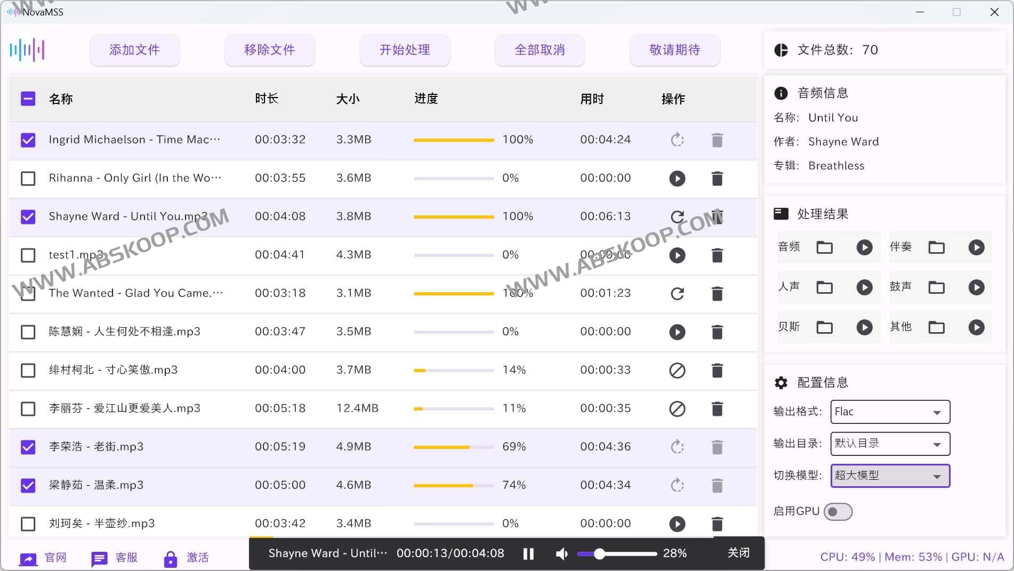The width and height of the screenshot is (1014, 571).
Task: Open the 输出格式 Flac dropdown
Action: click(x=889, y=412)
